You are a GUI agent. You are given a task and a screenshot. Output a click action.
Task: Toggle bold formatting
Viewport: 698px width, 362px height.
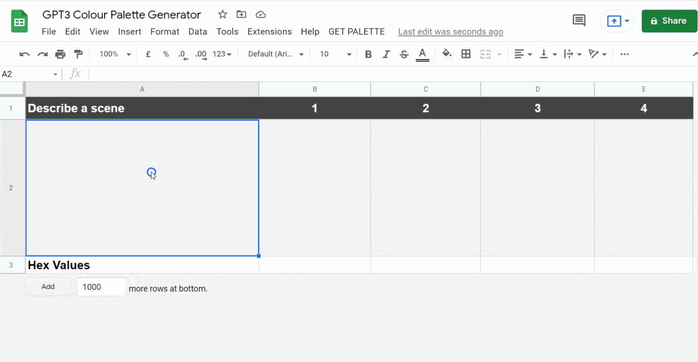pos(368,55)
